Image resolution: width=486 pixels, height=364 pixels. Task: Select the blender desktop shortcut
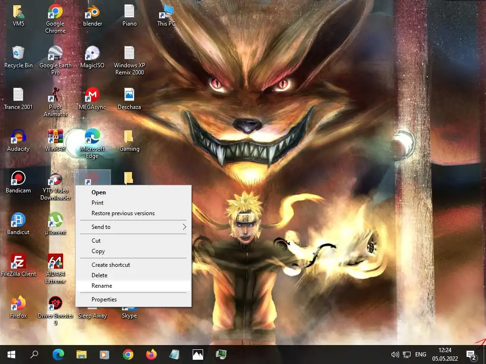[93, 16]
